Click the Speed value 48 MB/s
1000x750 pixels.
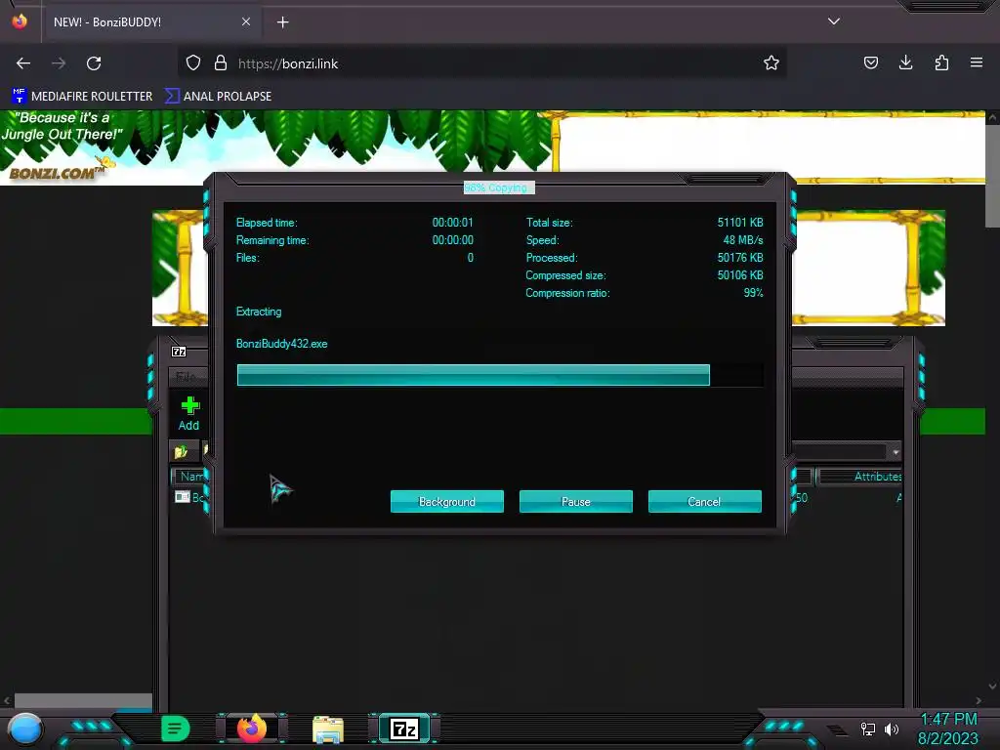pos(743,240)
